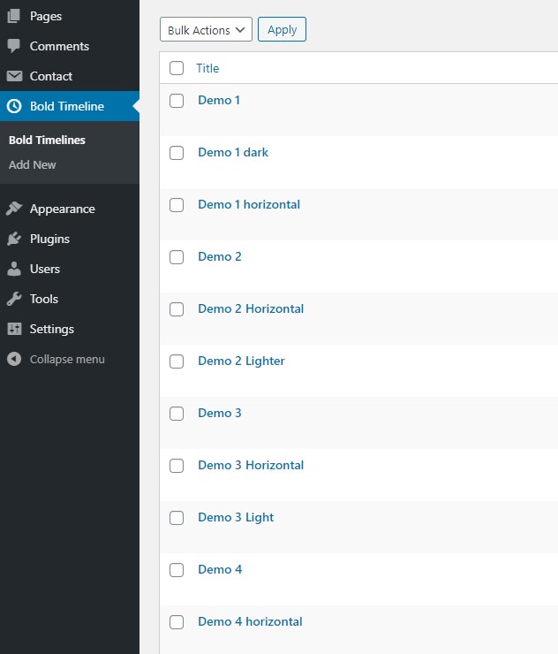Check the Demo 2 checkbox
This screenshot has height=654, width=558.
click(x=177, y=257)
